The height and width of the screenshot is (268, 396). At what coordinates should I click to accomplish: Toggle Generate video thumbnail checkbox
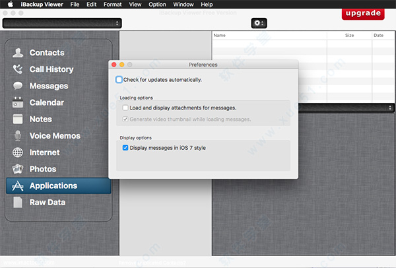click(125, 119)
